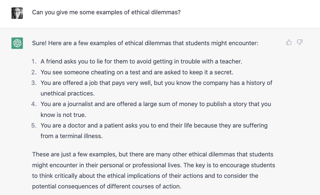Click the user's question about ethical dilemmas
Image resolution: width=320 pixels, height=195 pixels.
(106, 13)
